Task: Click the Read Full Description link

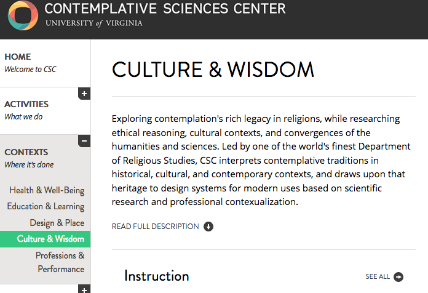Action: (156, 227)
